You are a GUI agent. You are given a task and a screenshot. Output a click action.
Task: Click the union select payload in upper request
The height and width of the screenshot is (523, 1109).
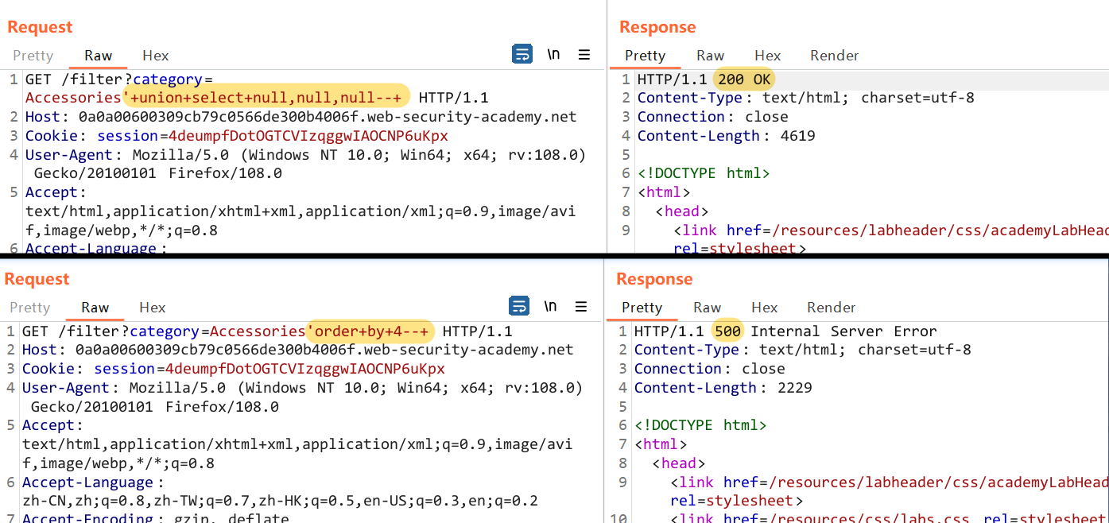pyautogui.click(x=266, y=98)
